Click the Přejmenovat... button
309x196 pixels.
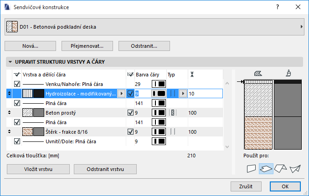point(87,46)
